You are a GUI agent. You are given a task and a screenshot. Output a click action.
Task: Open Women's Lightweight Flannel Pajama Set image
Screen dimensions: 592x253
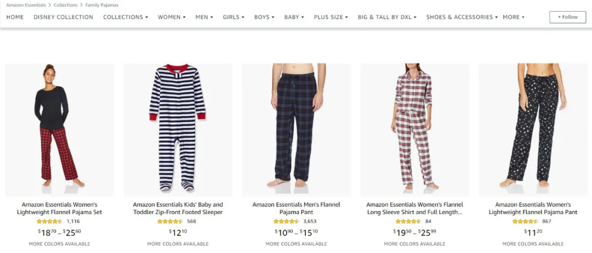tap(60, 130)
